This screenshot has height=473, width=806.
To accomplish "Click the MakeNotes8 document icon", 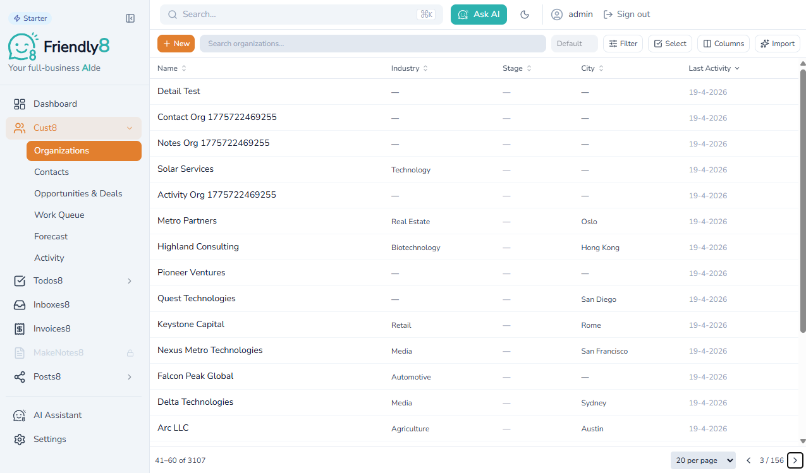I will click(x=20, y=353).
